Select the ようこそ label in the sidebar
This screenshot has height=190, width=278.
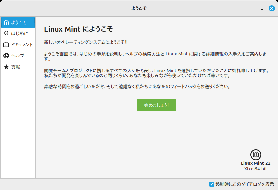18,22
